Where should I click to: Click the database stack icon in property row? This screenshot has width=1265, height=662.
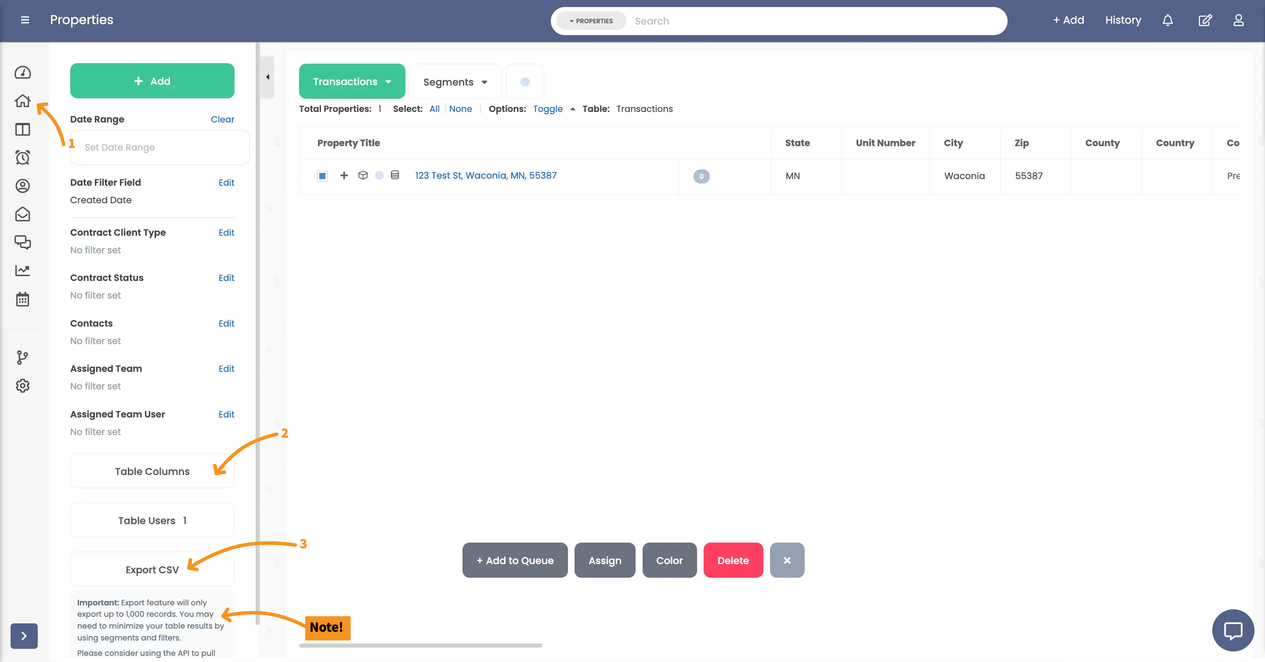[395, 175]
